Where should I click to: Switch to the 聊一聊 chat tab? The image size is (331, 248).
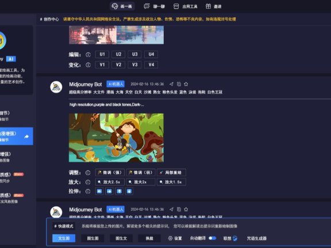point(154,6)
